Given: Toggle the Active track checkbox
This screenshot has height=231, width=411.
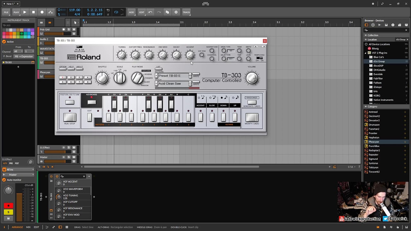Looking at the screenshot, I should [4, 42].
